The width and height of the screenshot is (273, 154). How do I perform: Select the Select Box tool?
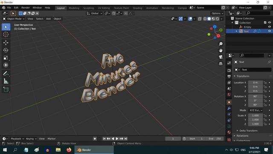[6, 27]
